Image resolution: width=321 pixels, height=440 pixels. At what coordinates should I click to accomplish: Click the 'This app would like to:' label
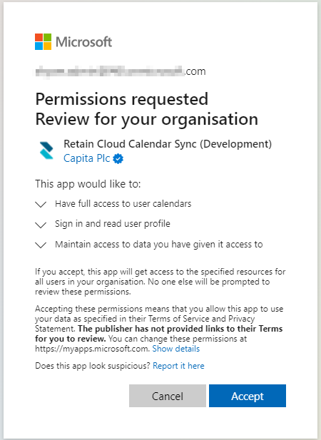tap(88, 184)
